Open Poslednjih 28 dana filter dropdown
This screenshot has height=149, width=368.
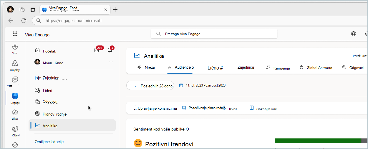point(150,85)
